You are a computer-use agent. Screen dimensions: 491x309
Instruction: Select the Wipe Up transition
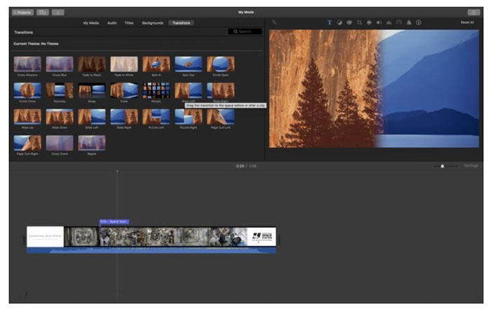(x=27, y=116)
